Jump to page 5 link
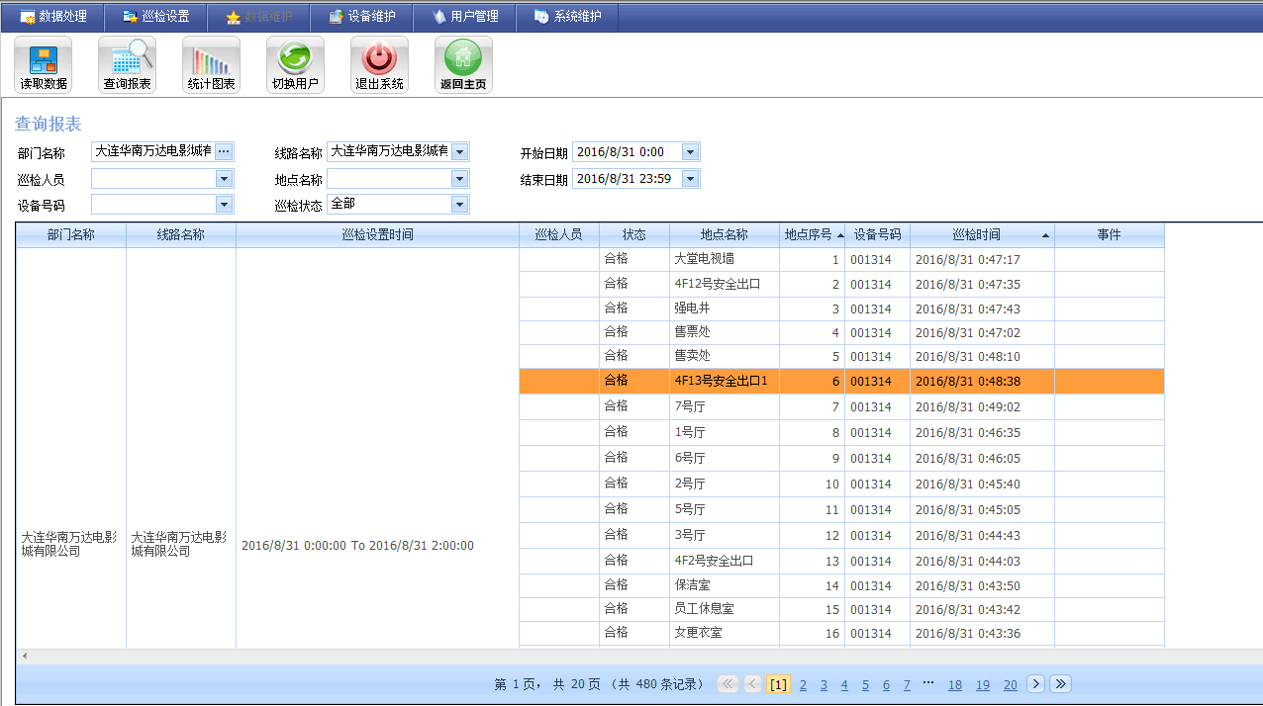 (x=865, y=685)
